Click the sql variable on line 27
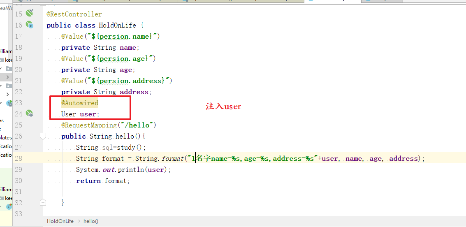The image size is (466, 227). coord(107,148)
